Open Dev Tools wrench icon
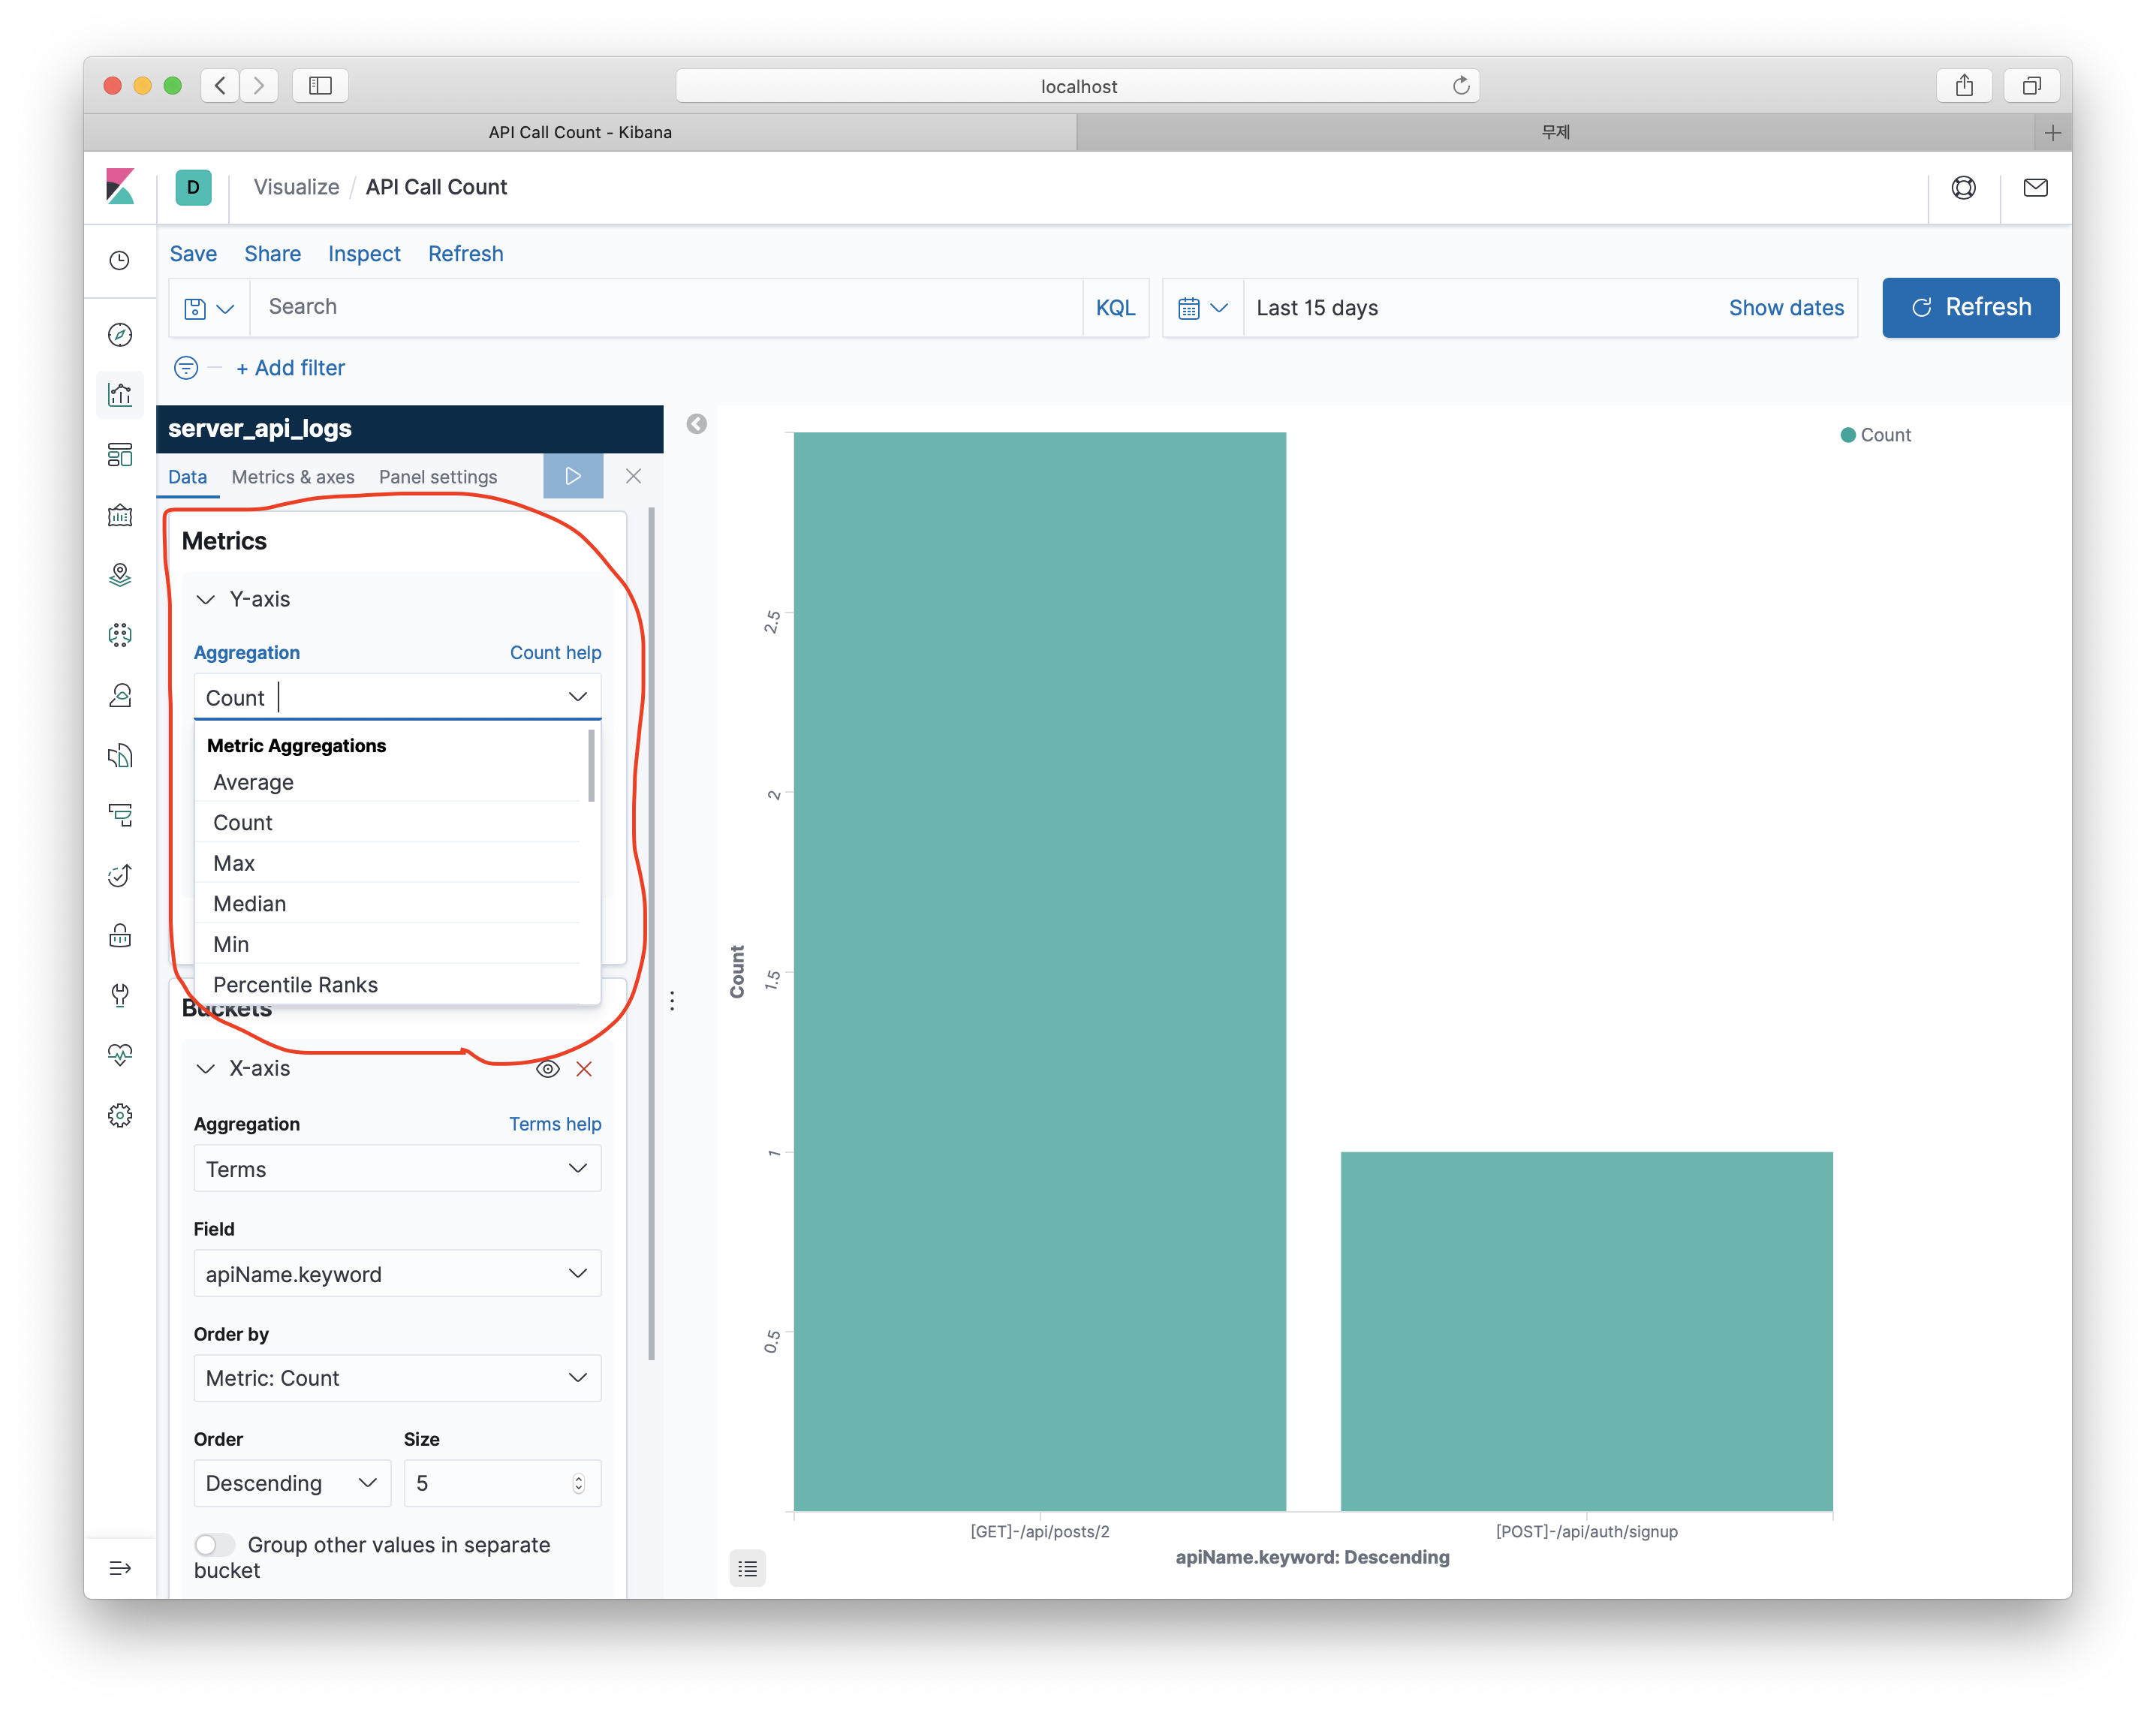Image resolution: width=2156 pixels, height=1710 pixels. click(120, 995)
